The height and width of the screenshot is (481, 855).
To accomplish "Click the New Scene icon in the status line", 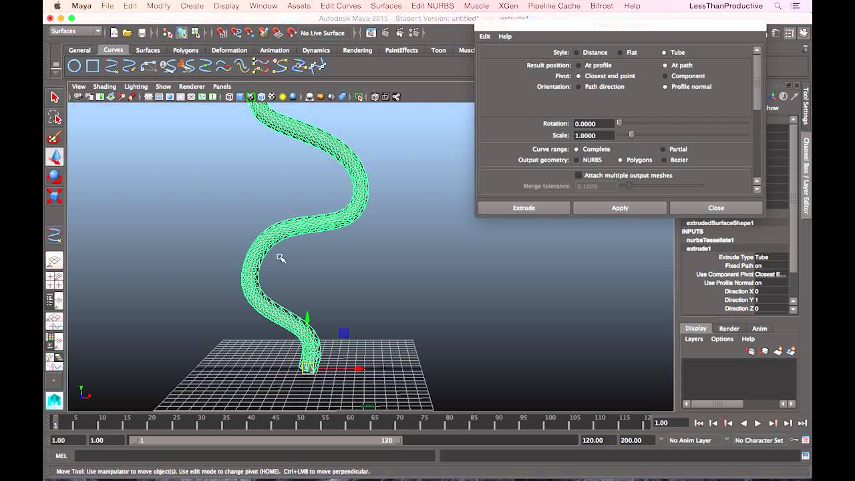I will 114,33.
